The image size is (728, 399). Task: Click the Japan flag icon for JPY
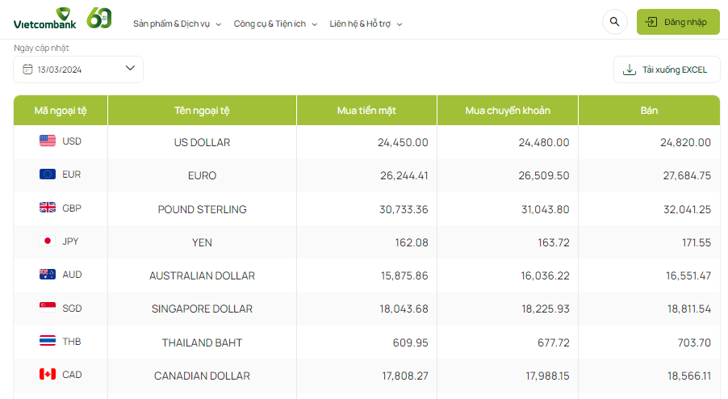[48, 241]
